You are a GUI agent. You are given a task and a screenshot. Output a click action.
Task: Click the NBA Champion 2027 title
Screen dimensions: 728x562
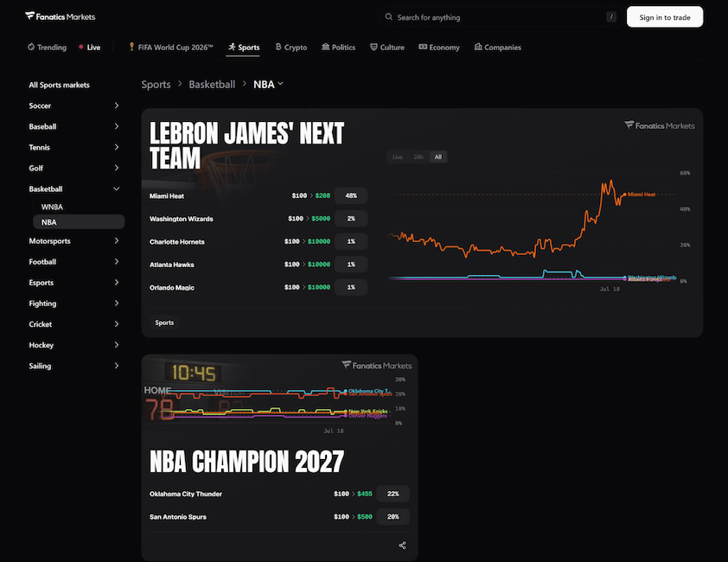point(246,462)
